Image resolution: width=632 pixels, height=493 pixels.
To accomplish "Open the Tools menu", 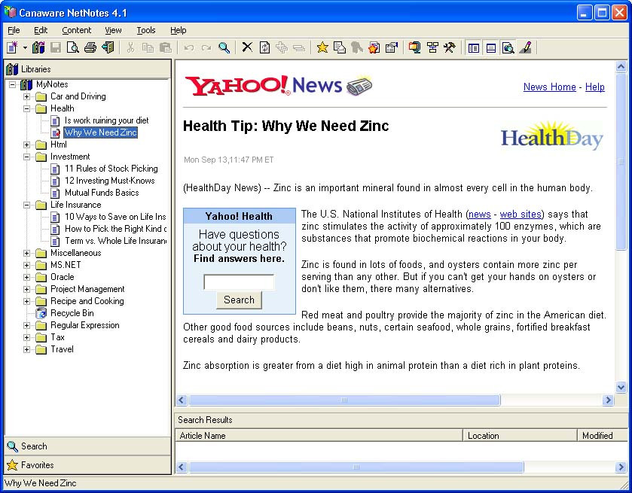I will pyautogui.click(x=146, y=30).
